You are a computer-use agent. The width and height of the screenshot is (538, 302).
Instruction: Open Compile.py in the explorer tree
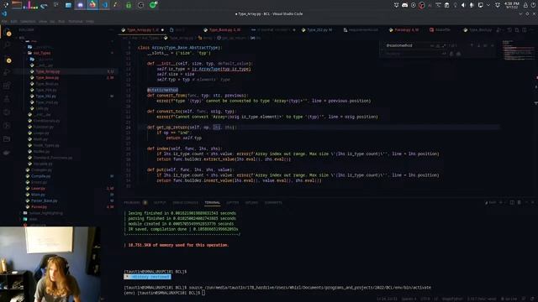40,176
